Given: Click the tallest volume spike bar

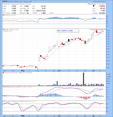Looking at the screenshot, I should coord(83,79).
